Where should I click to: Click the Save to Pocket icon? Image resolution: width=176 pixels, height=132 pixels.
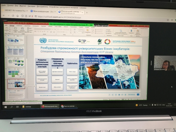[172, 20]
